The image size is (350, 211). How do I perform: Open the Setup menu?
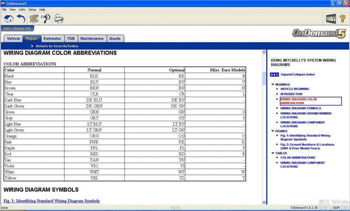click(32, 9)
